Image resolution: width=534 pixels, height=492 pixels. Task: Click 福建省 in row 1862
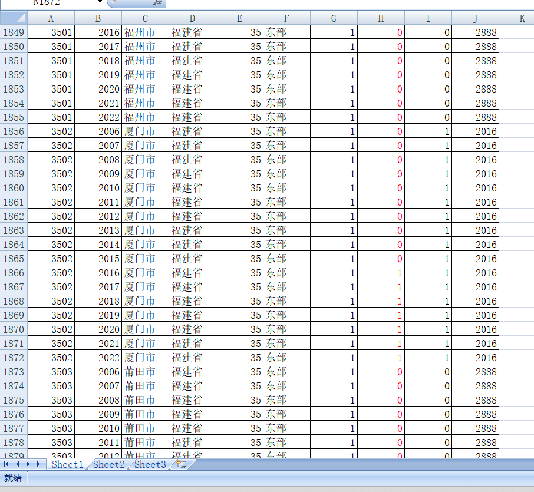[192, 216]
